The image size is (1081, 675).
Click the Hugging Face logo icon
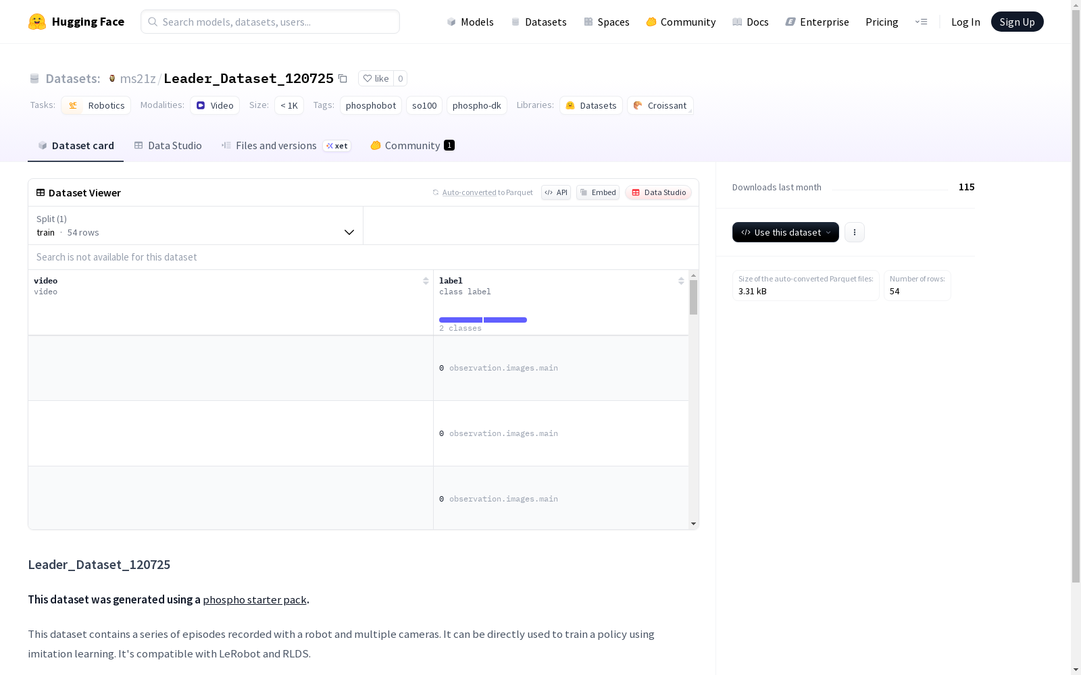(x=37, y=22)
